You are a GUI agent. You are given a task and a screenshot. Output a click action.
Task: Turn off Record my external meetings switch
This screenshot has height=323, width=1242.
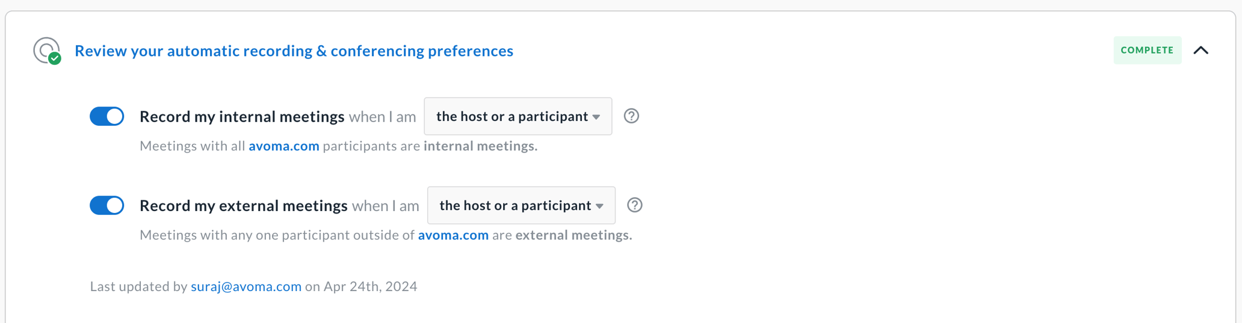tap(107, 205)
